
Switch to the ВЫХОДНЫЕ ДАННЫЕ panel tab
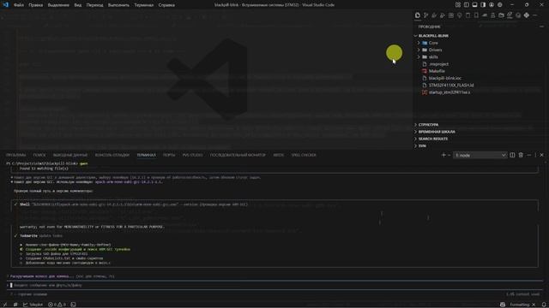click(x=70, y=155)
